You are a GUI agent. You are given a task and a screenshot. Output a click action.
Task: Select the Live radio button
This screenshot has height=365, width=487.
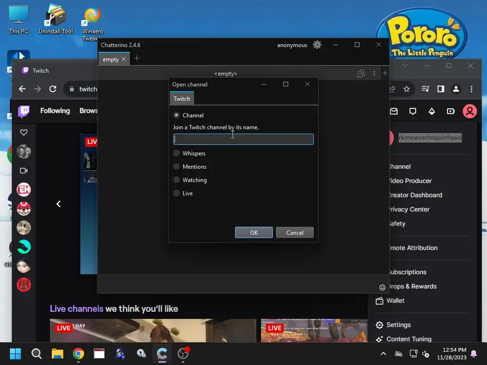(176, 193)
